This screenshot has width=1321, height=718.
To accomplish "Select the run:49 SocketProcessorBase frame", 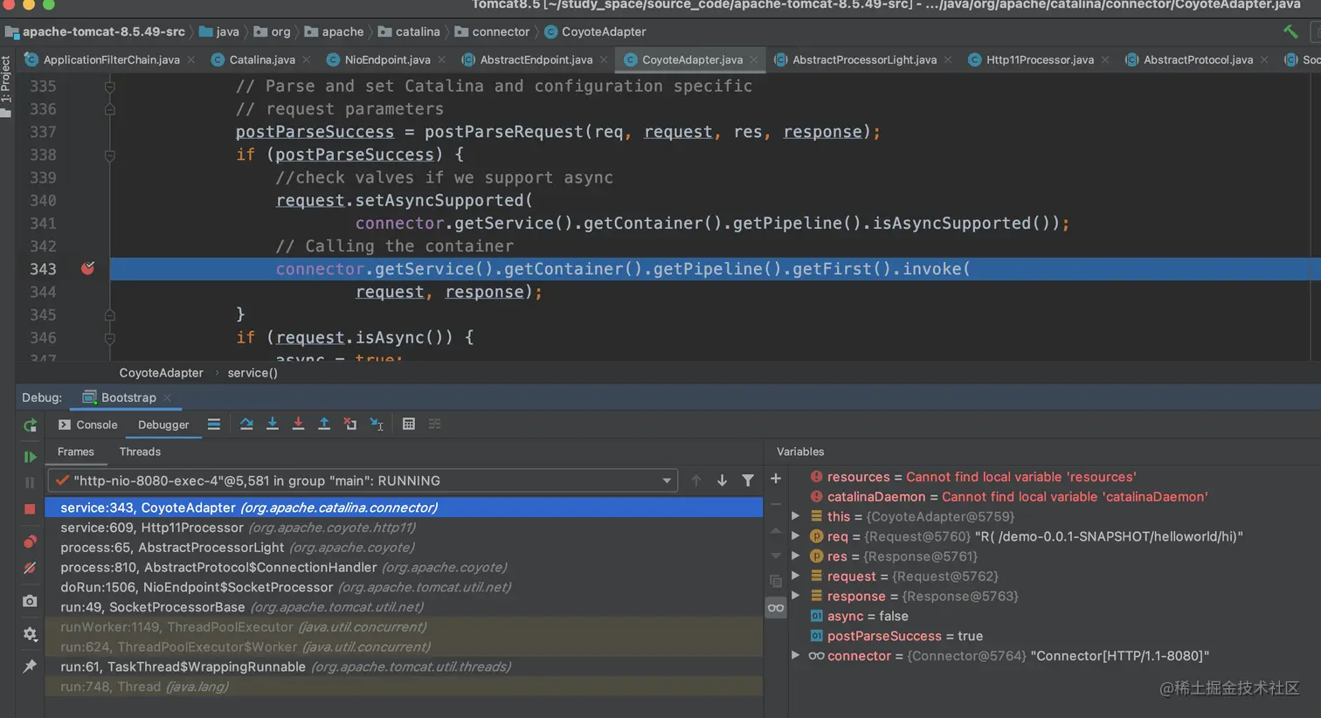I will coord(404,607).
